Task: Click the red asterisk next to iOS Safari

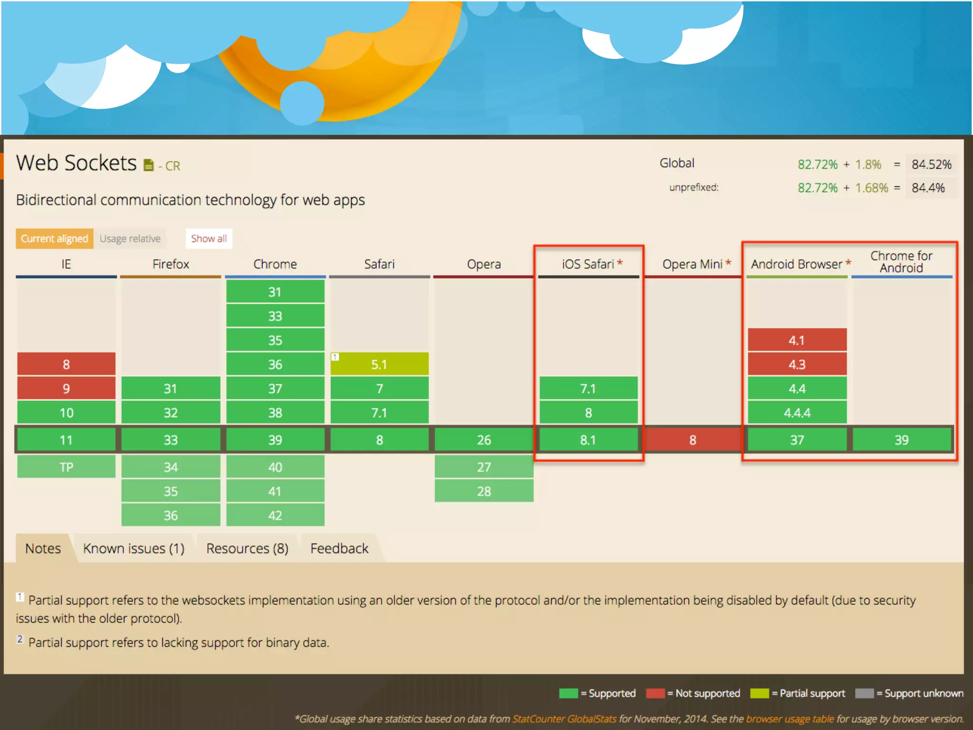Action: coord(620,262)
